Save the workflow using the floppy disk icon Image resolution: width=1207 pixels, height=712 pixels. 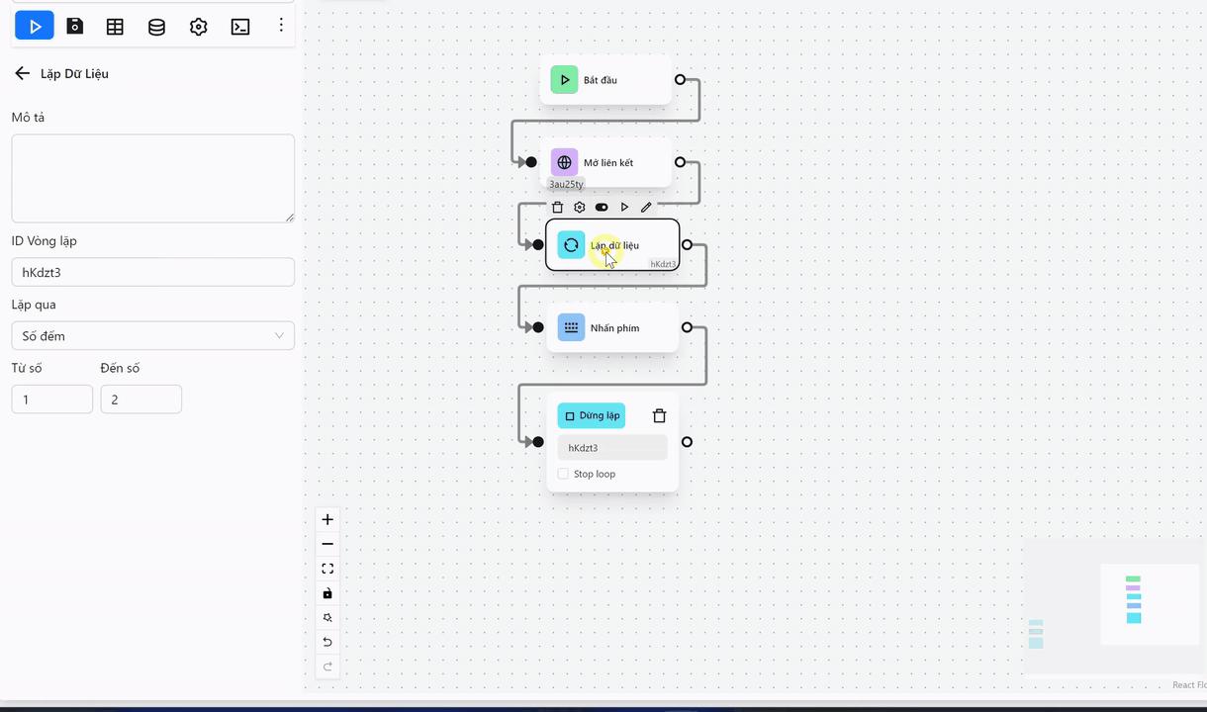(x=75, y=27)
